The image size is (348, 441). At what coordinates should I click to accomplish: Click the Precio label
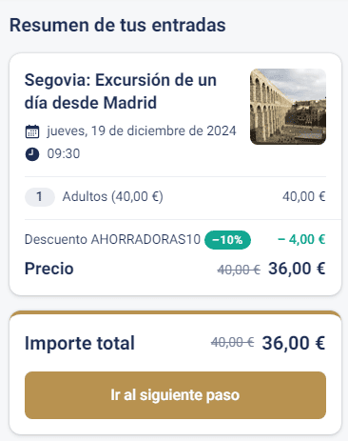click(49, 269)
